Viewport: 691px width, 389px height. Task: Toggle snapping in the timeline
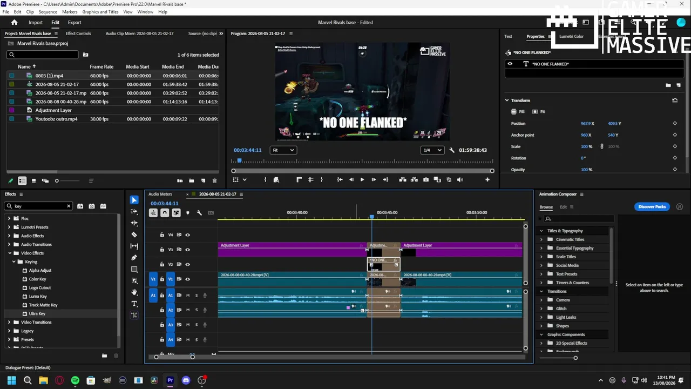click(x=165, y=213)
